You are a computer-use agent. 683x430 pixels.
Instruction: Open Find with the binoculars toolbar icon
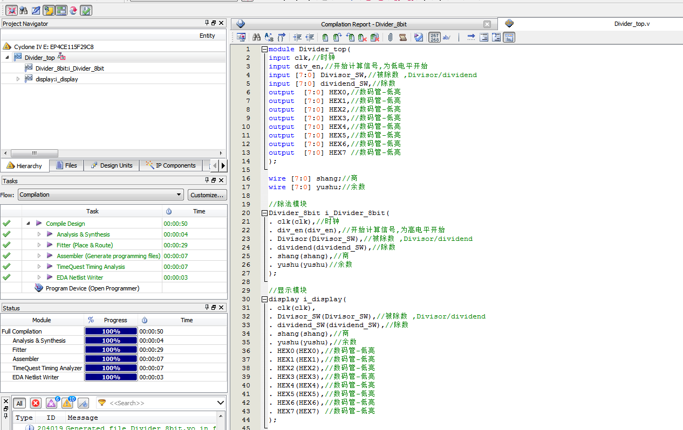(x=256, y=37)
